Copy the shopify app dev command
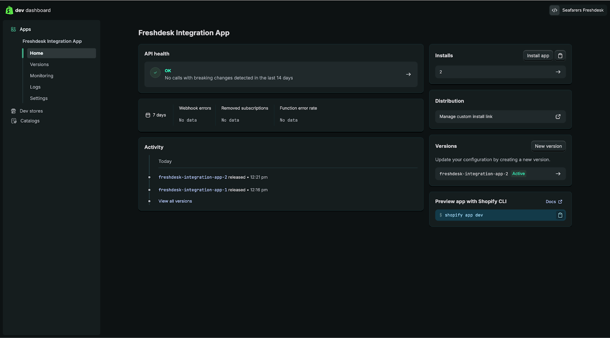The image size is (610, 338). [560, 215]
